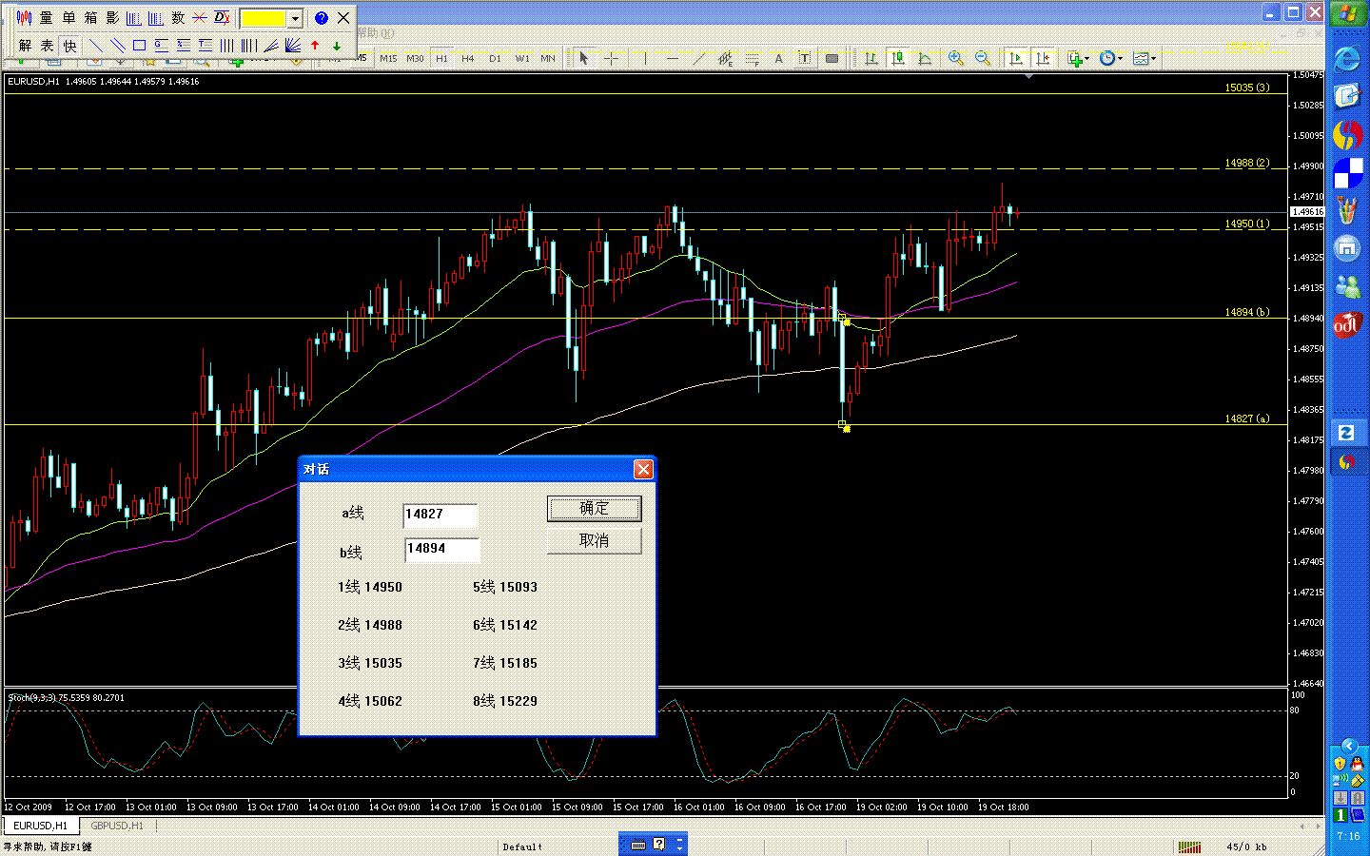This screenshot has height=856, width=1370.
Task: Select the T lines tool
Action: [205, 45]
